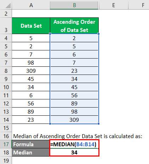
Task: Click the 'Data Set' header cell
Action: pos(31,26)
